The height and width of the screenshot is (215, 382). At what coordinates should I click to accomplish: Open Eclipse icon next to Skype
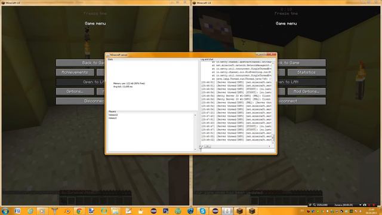click(x=215, y=211)
